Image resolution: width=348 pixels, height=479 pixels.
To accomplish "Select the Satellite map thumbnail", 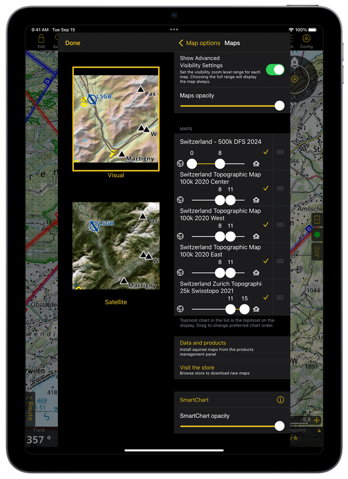I will 116,246.
